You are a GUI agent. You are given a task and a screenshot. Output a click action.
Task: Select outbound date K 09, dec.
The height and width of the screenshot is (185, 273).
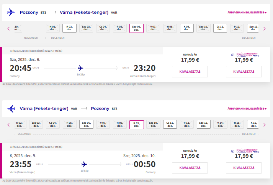tap(186, 28)
